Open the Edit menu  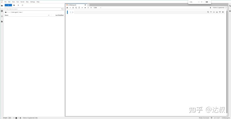pos(9,2)
